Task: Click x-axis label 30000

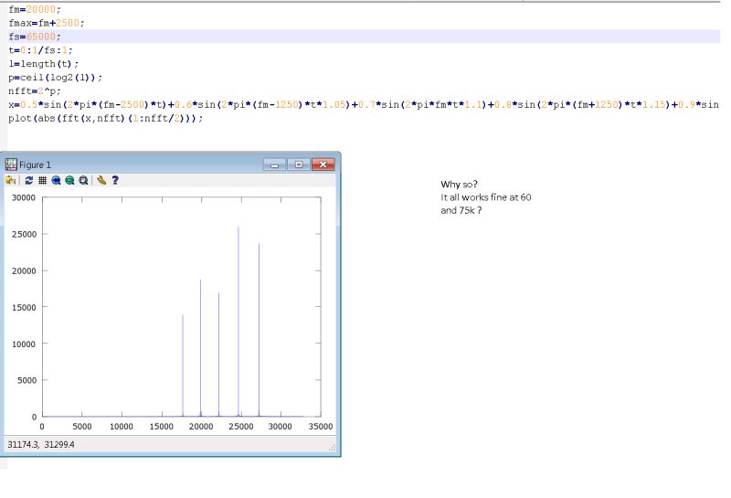Action: click(281, 426)
